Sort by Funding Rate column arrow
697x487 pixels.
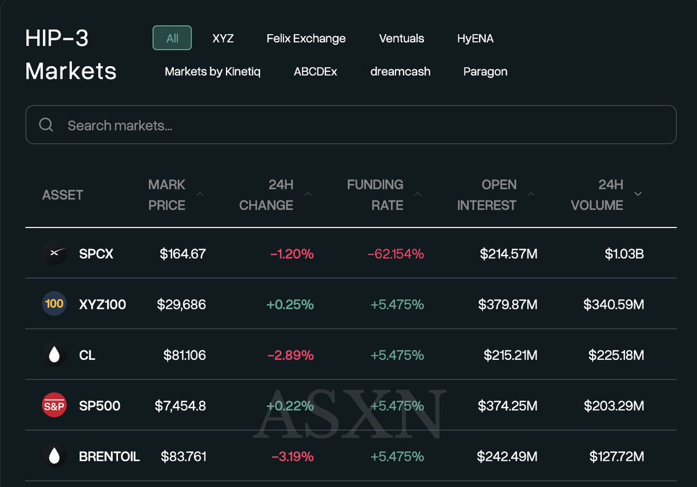point(418,194)
